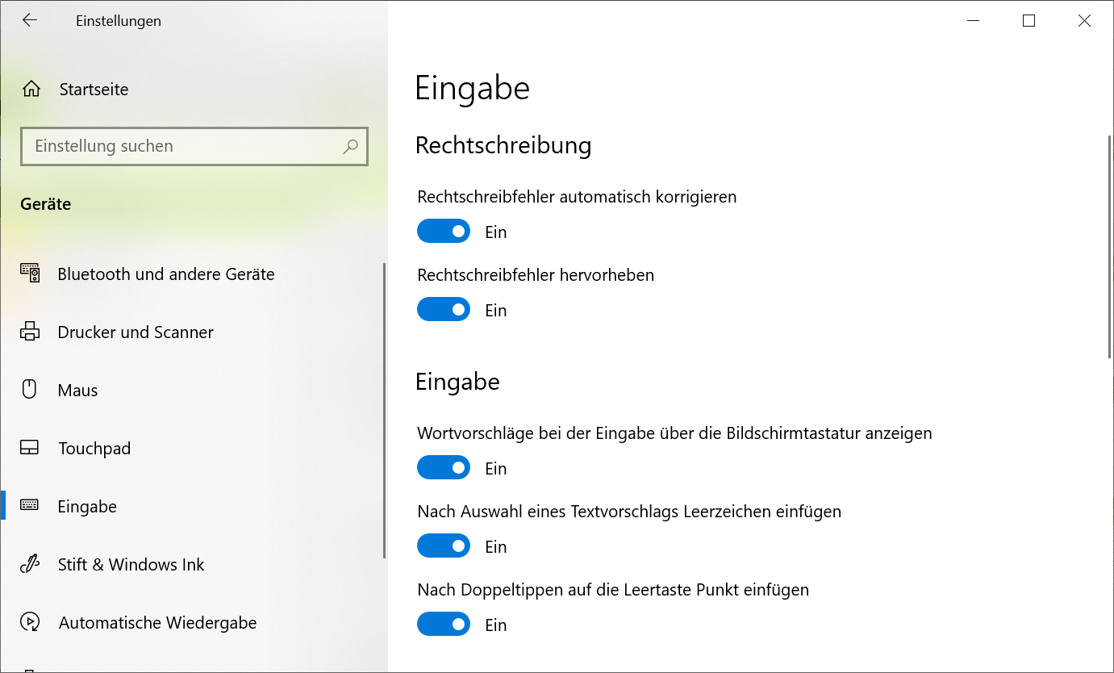The image size is (1114, 673).
Task: Click the search magnifier icon
Action: [350, 147]
